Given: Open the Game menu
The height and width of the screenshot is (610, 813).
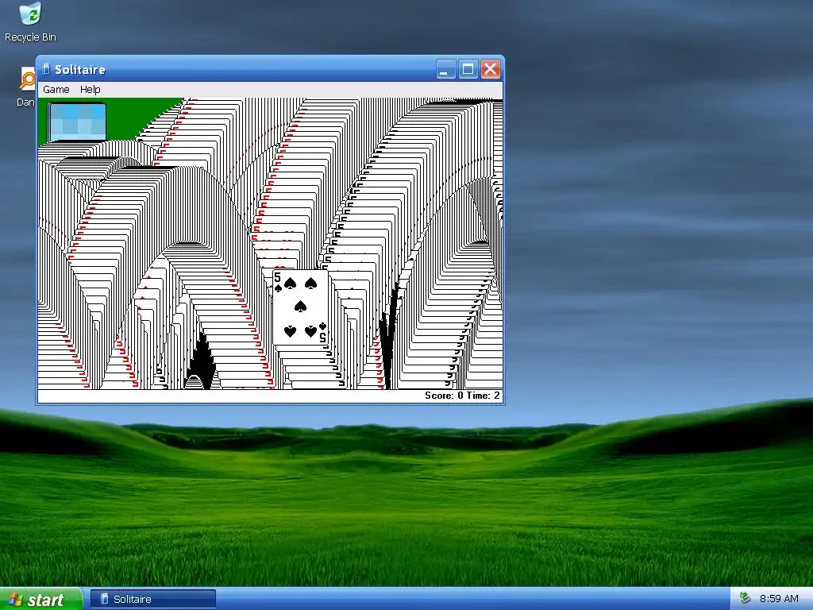Looking at the screenshot, I should tap(56, 89).
